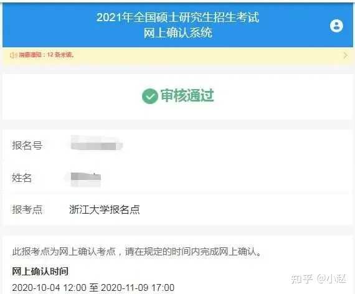Click the blurred 姓名 value

tap(85, 179)
